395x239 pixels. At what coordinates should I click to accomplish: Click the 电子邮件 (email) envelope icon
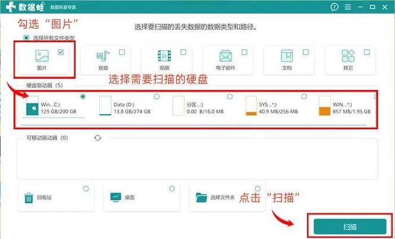(x=225, y=58)
